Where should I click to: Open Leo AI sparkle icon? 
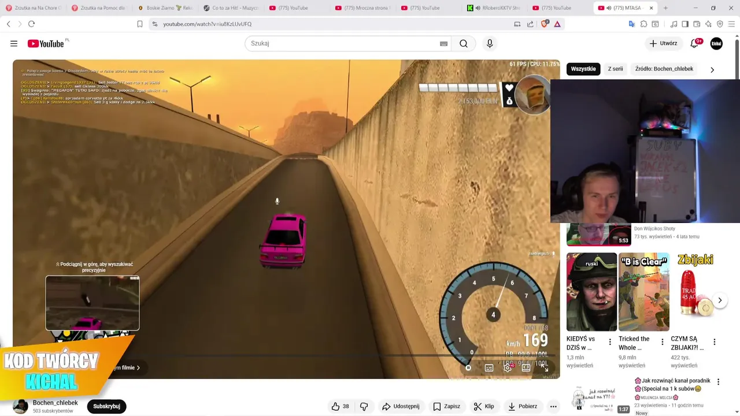[x=708, y=24]
